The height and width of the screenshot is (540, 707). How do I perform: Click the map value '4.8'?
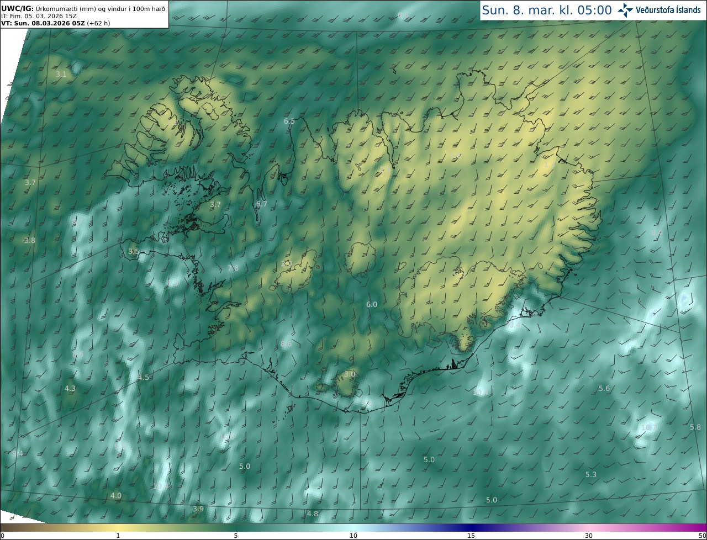click(313, 513)
